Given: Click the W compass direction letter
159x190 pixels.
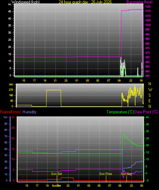Looking at the screenshot, I should pyautogui.click(x=150, y=90).
